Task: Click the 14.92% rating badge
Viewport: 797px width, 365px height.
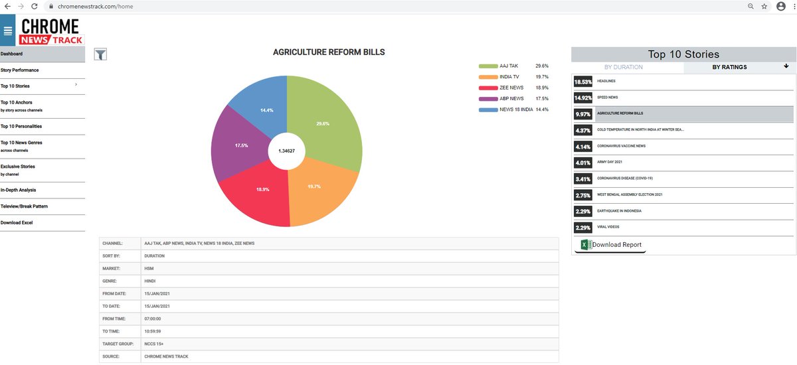Action: tap(582, 98)
